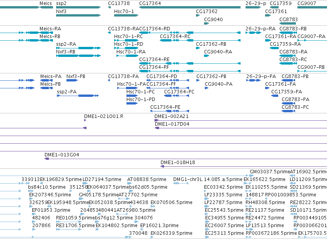Viewport: 327px width, 239px height.
Task: Select the 26-29-p gene label
Action: click(256, 3)
